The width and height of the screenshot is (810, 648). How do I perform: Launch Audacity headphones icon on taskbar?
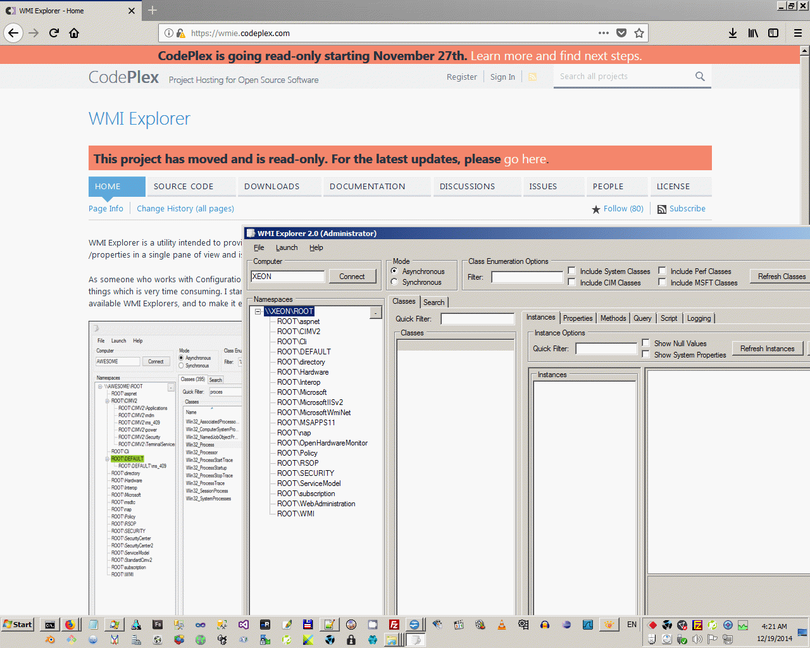click(x=545, y=625)
